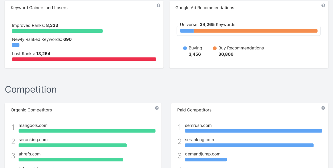Image resolution: width=333 pixels, height=168 pixels.
Task: Click the red Lost Ranks bar
Action: (x=84, y=59)
